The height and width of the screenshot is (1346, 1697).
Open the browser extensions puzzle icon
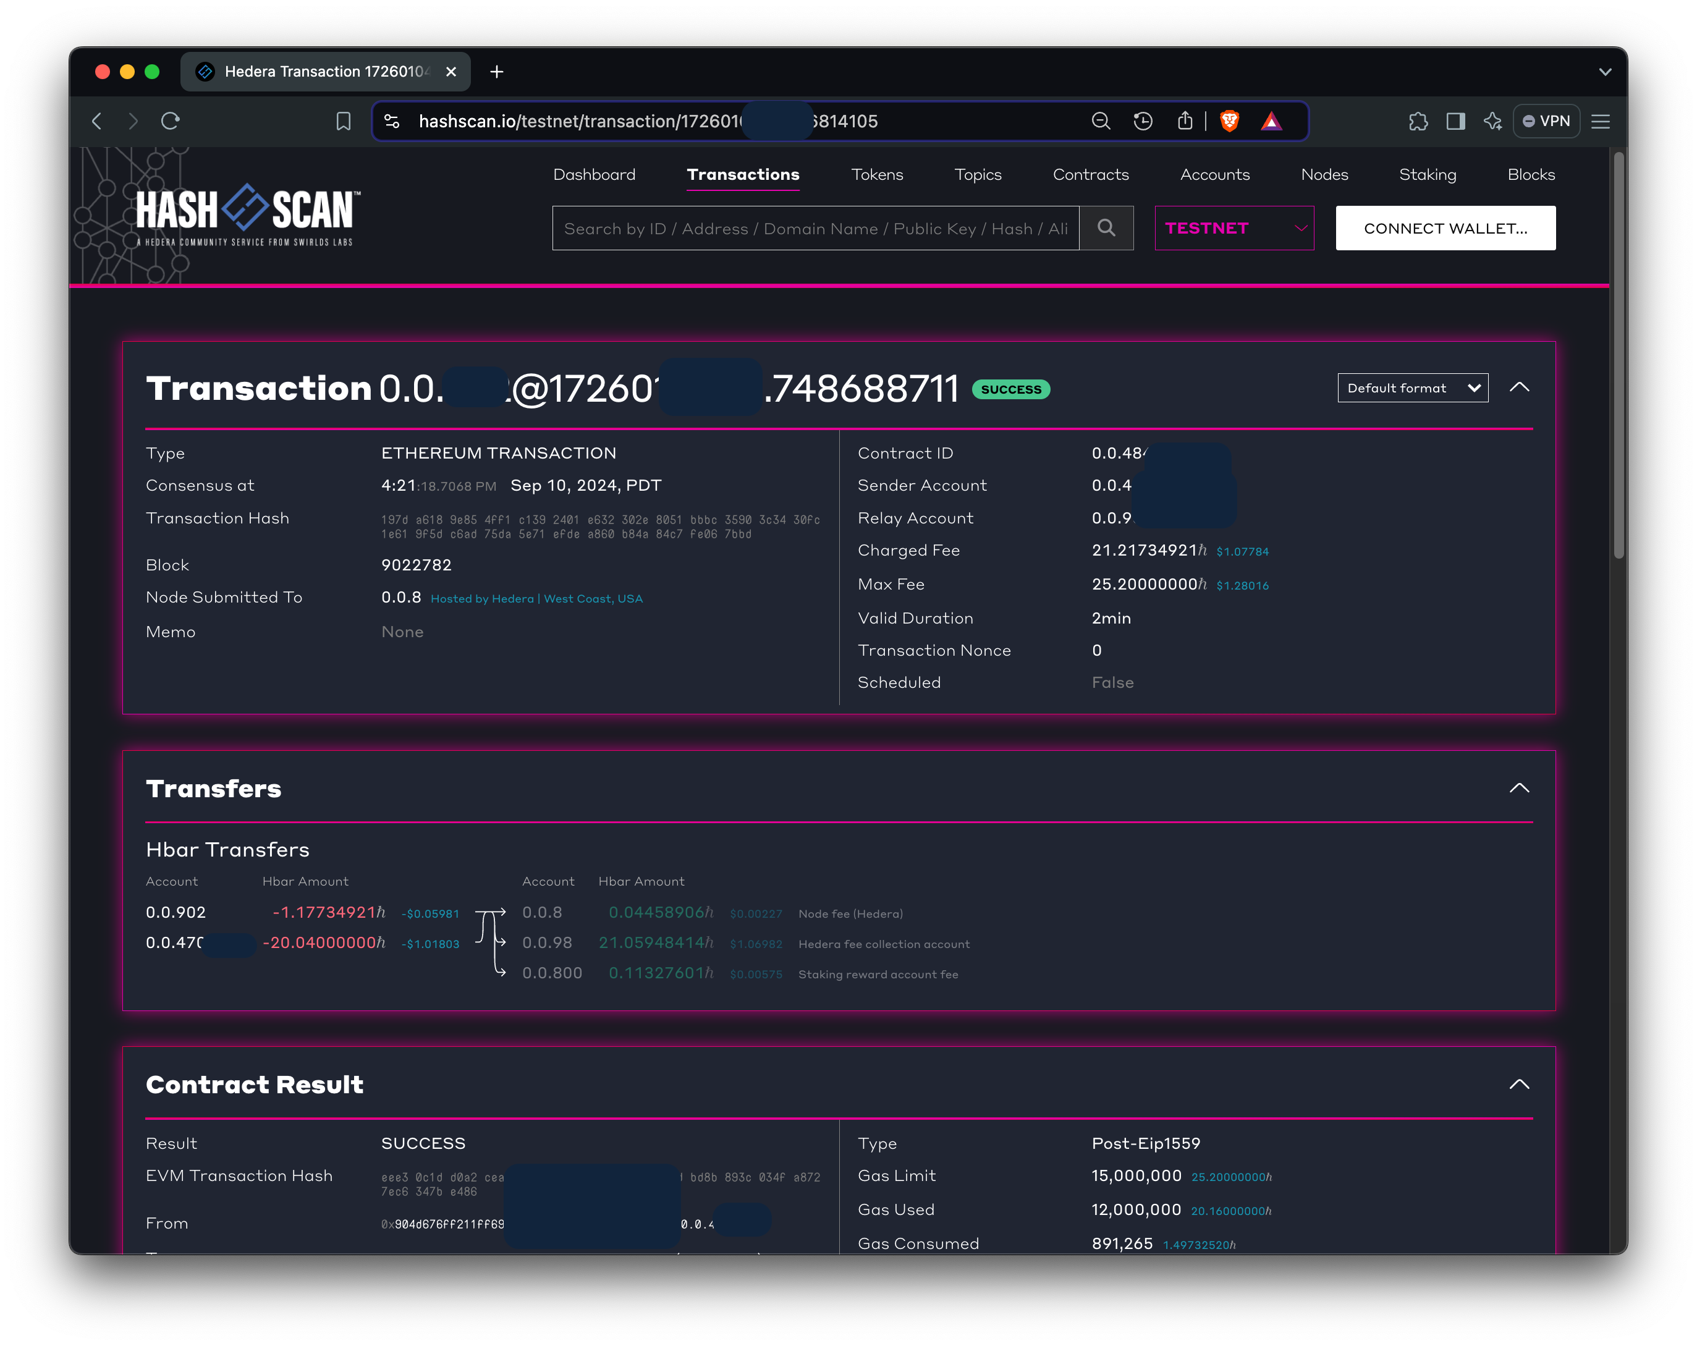1418,121
